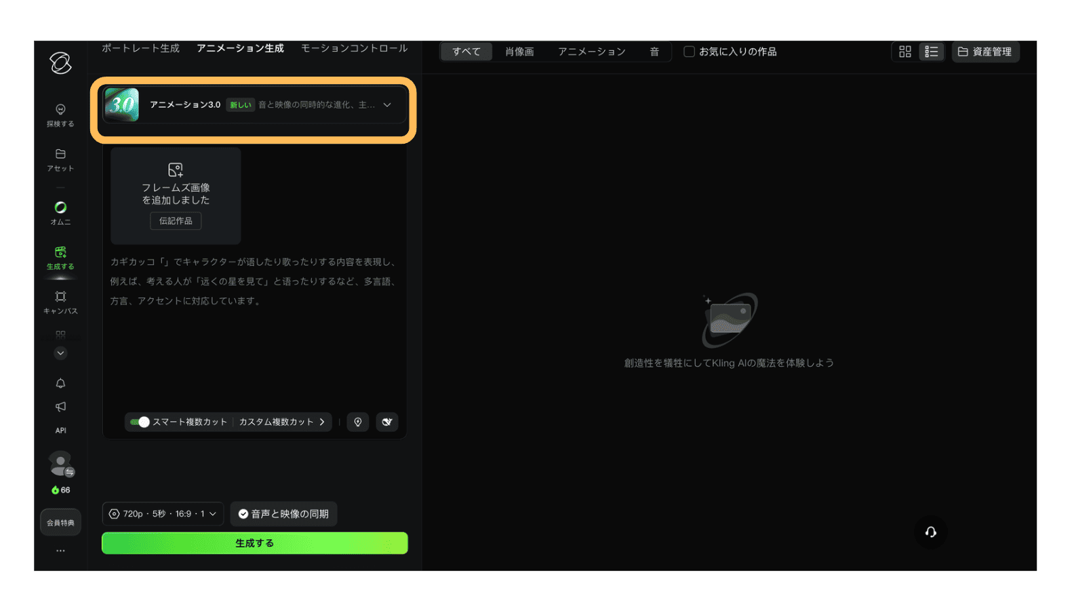This screenshot has width=1074, height=602.
Task: Open 資産管理 asset management
Action: pyautogui.click(x=984, y=52)
